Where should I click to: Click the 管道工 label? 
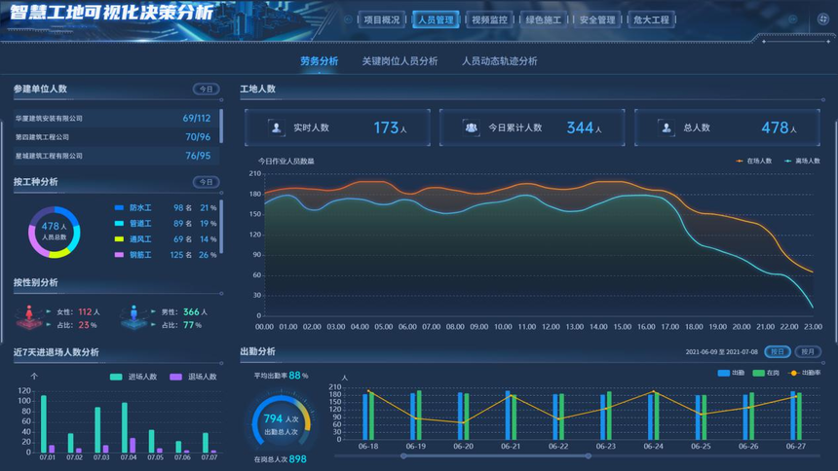(x=140, y=223)
